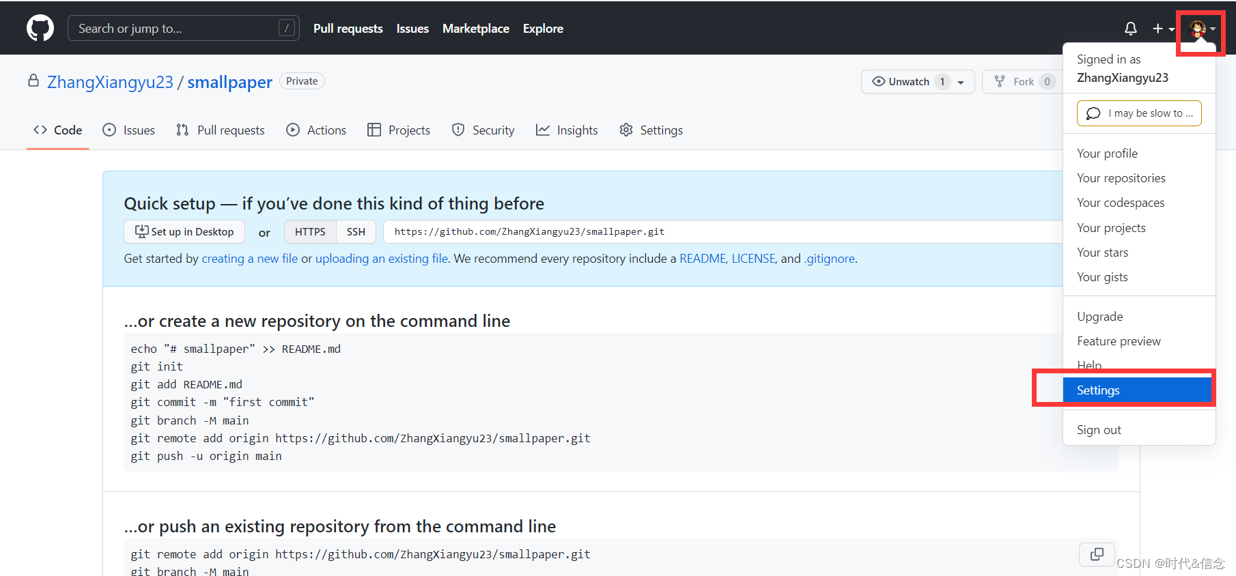This screenshot has width=1236, height=576.
Task: Open the Security shield tab
Action: (483, 130)
